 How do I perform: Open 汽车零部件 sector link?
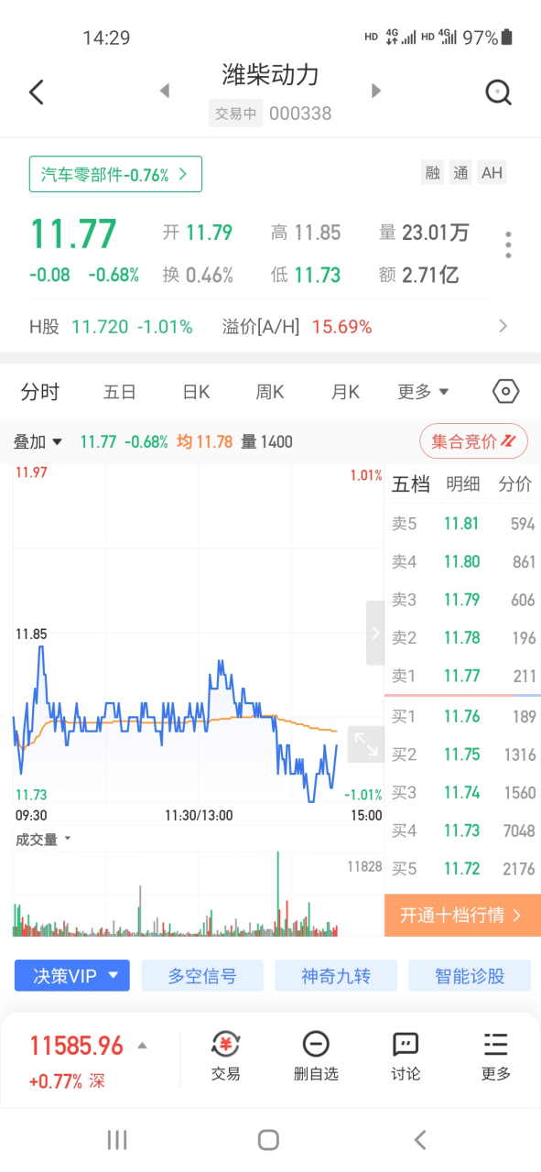(115, 174)
